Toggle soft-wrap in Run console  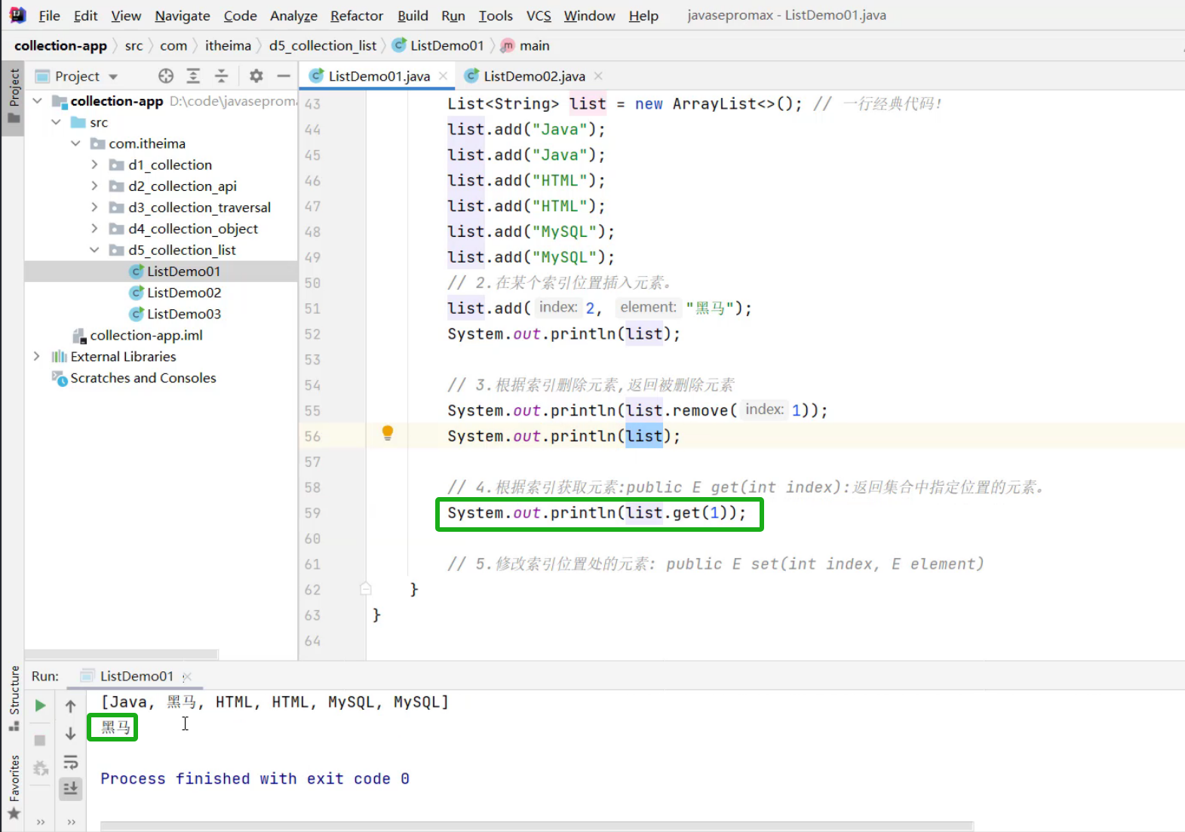coord(70,761)
